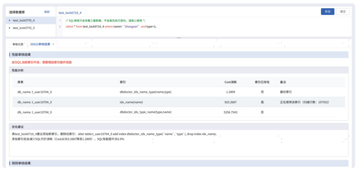Expand the test_lock0710_4 tree arrow
The width and height of the screenshot is (360, 172).
[x=10, y=20]
